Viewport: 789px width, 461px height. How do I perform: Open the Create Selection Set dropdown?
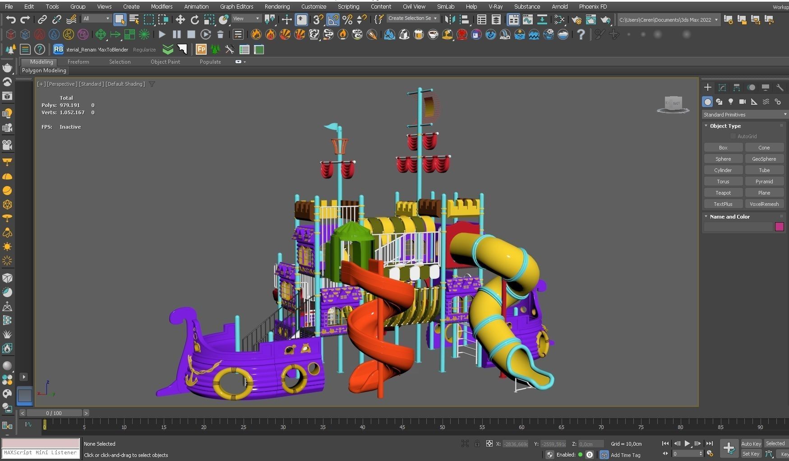pos(413,19)
